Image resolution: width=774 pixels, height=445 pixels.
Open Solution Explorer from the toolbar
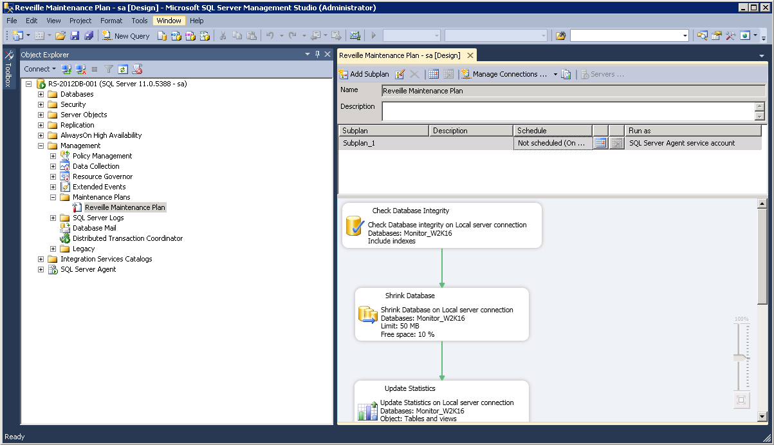[x=702, y=36]
